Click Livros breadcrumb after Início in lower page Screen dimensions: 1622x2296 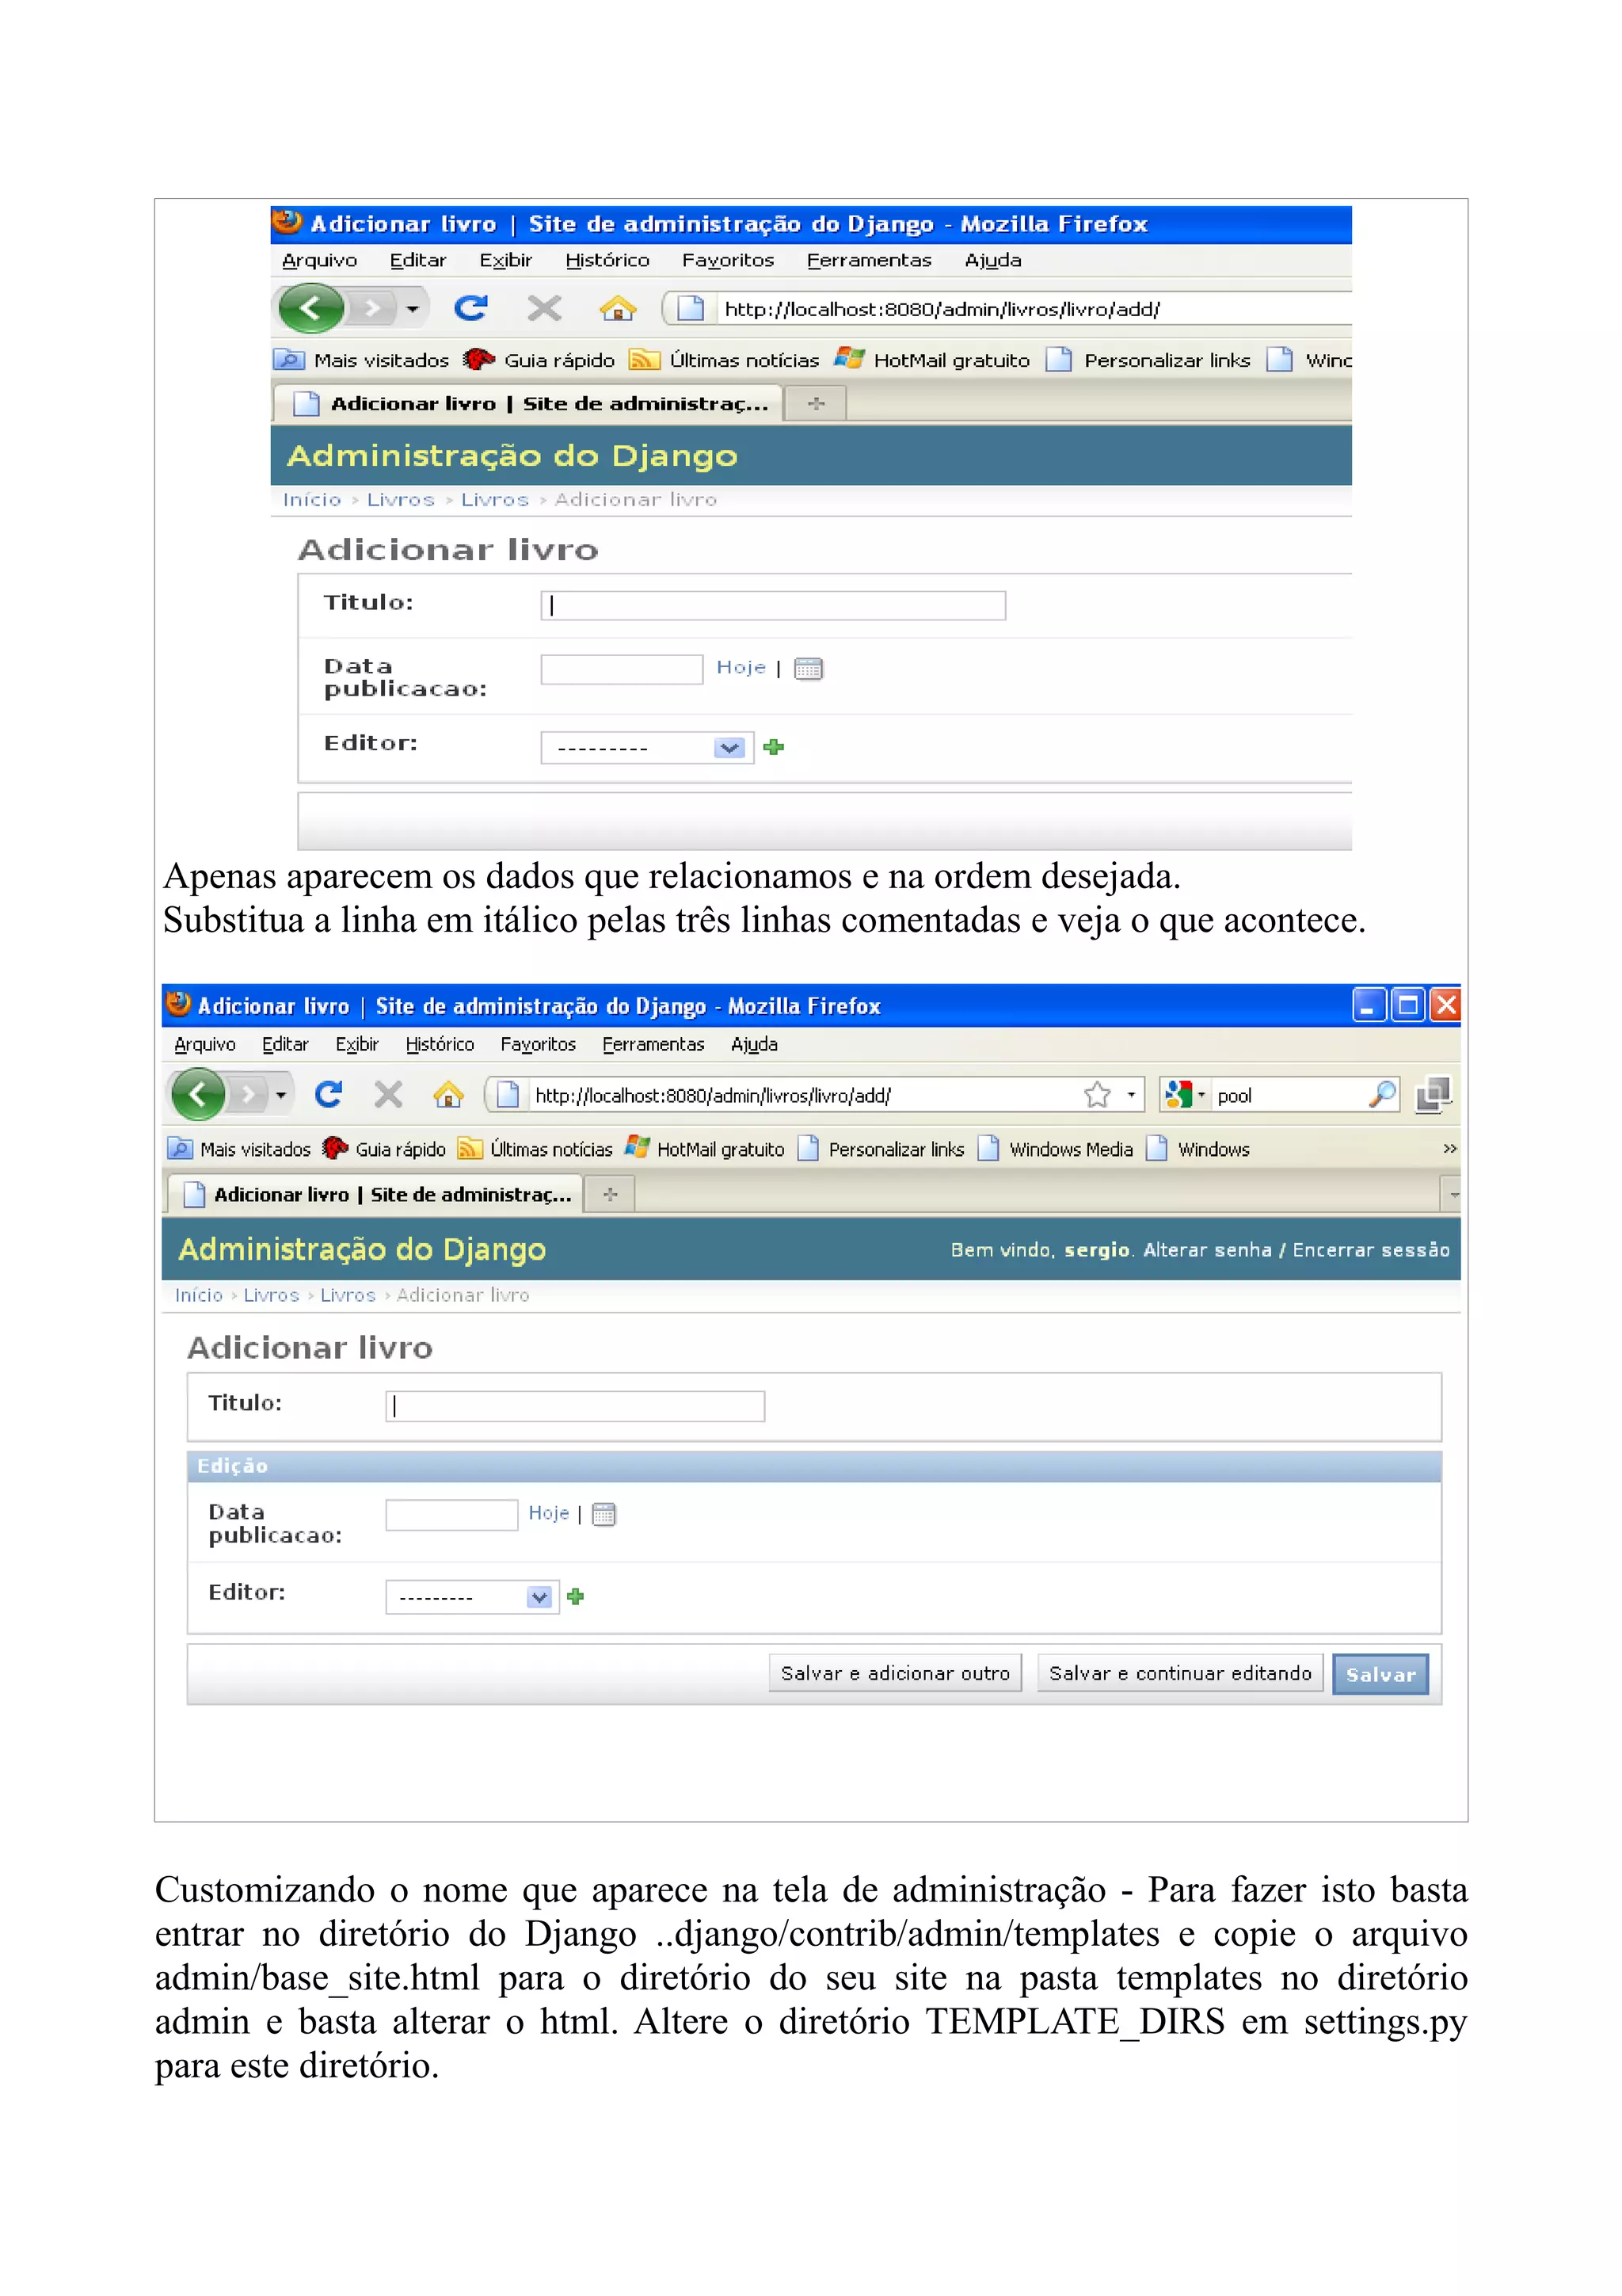click(271, 1295)
